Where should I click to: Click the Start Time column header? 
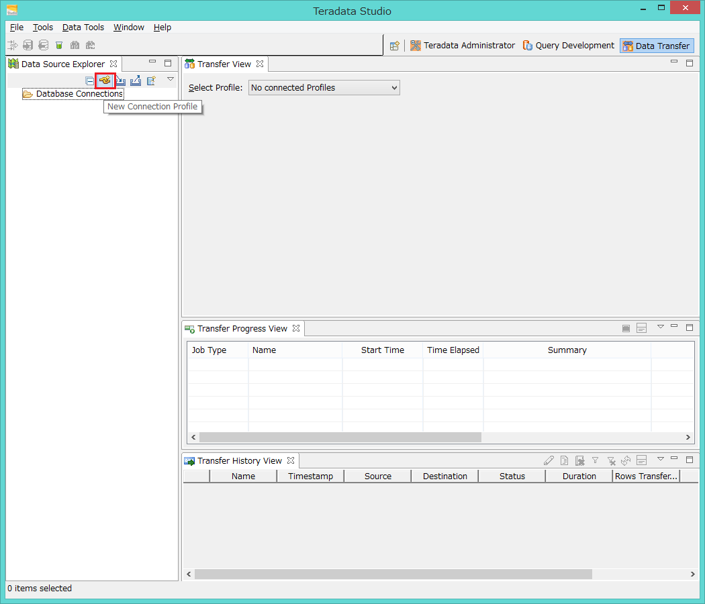tap(383, 350)
